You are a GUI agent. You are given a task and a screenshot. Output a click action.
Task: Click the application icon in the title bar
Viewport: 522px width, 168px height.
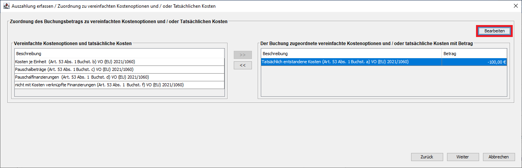(x=6, y=6)
